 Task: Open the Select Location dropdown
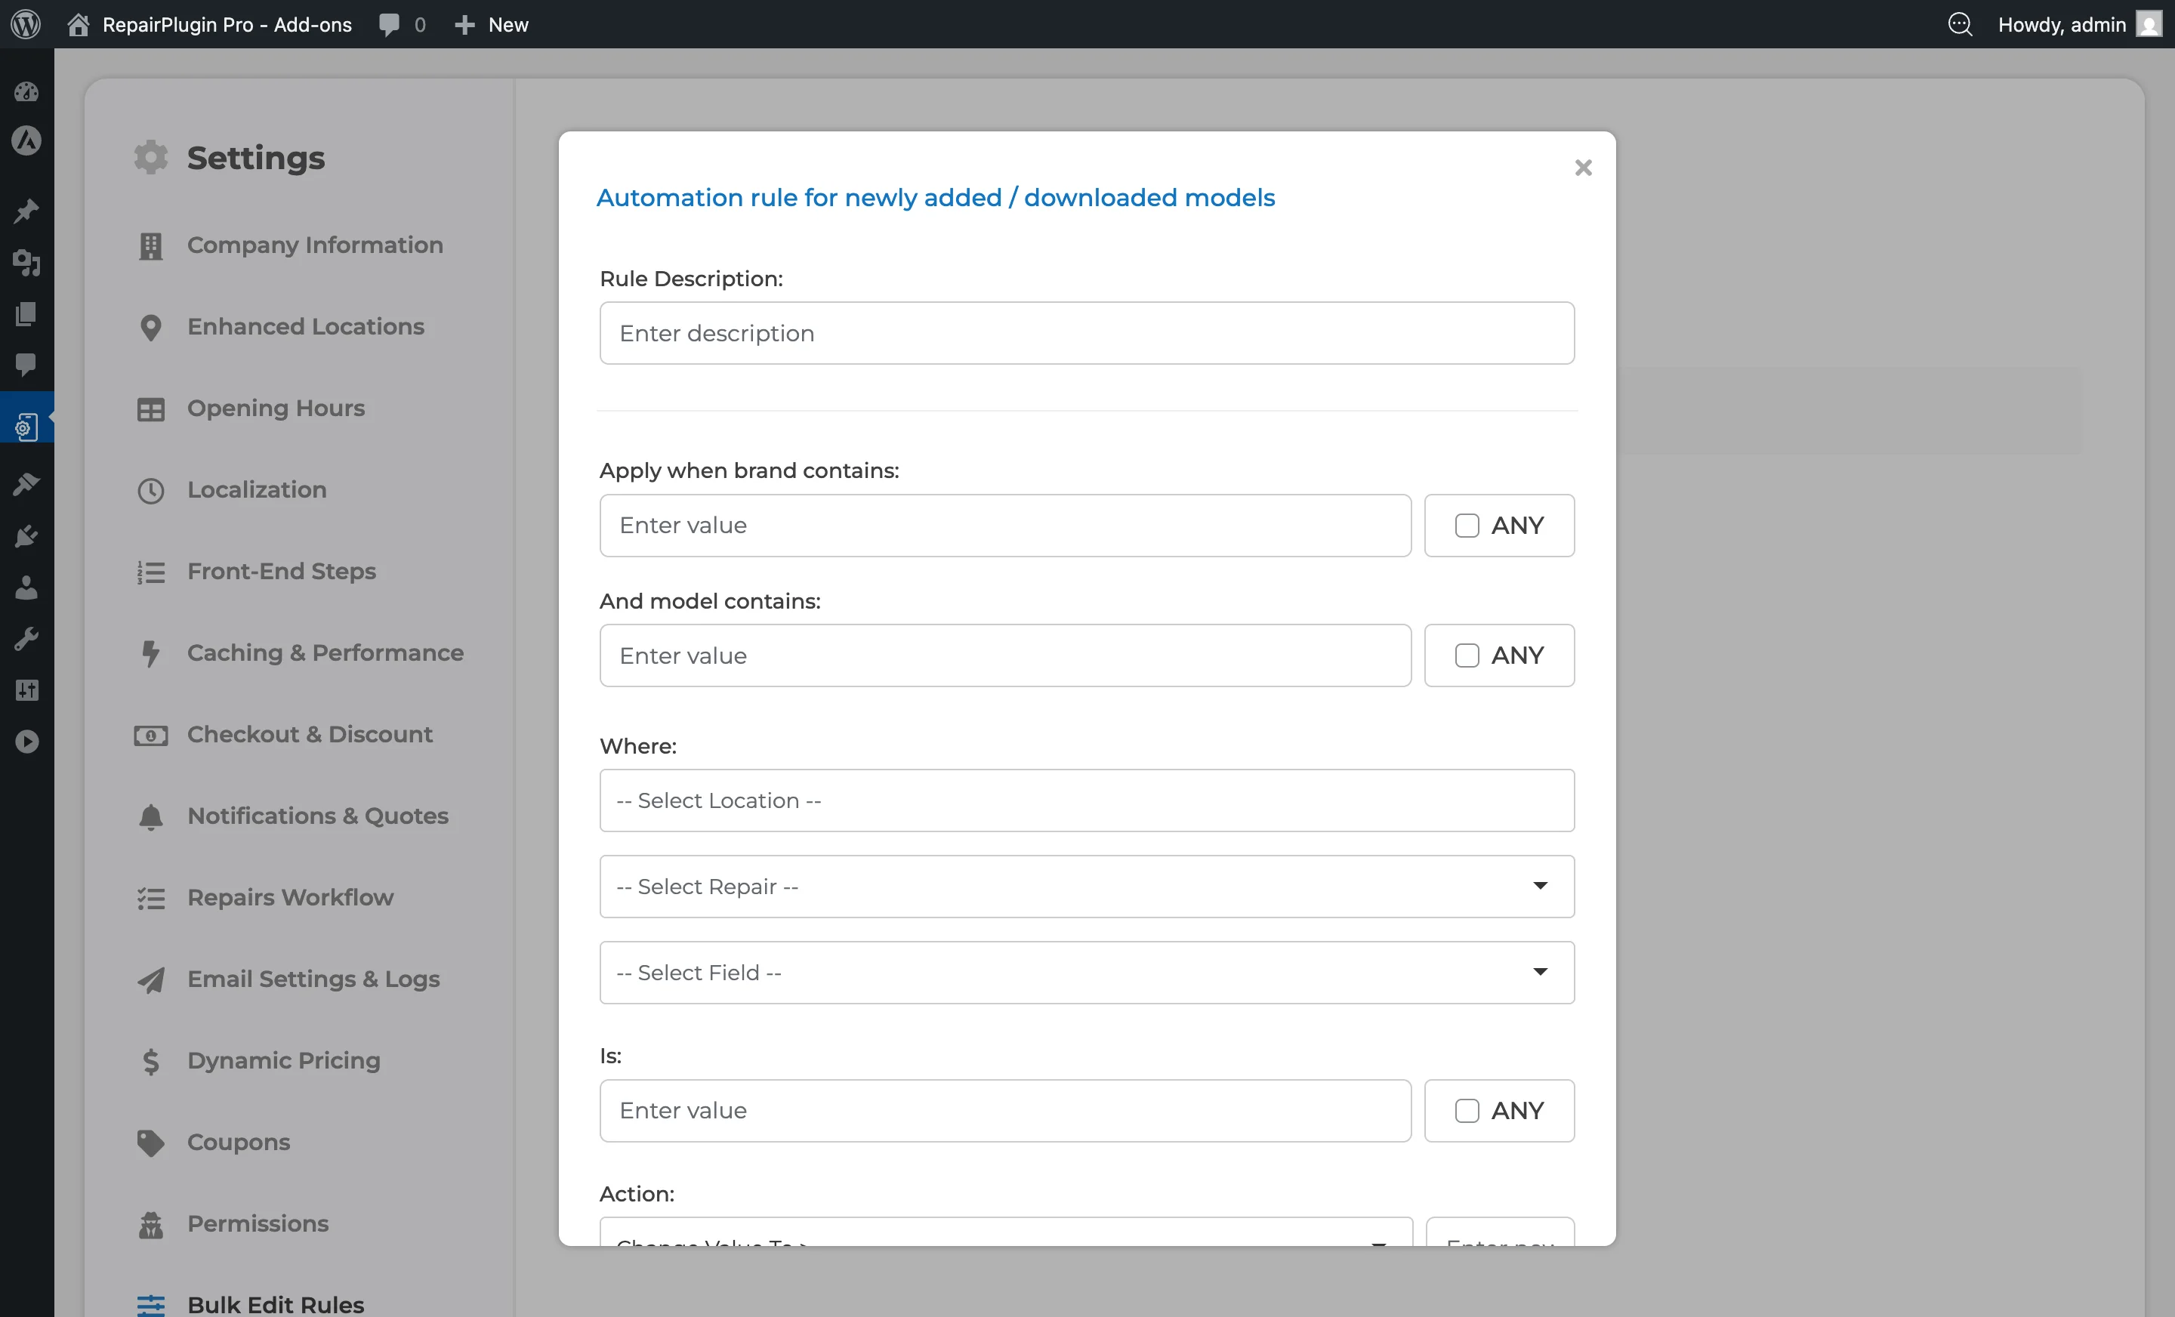[x=1084, y=800]
